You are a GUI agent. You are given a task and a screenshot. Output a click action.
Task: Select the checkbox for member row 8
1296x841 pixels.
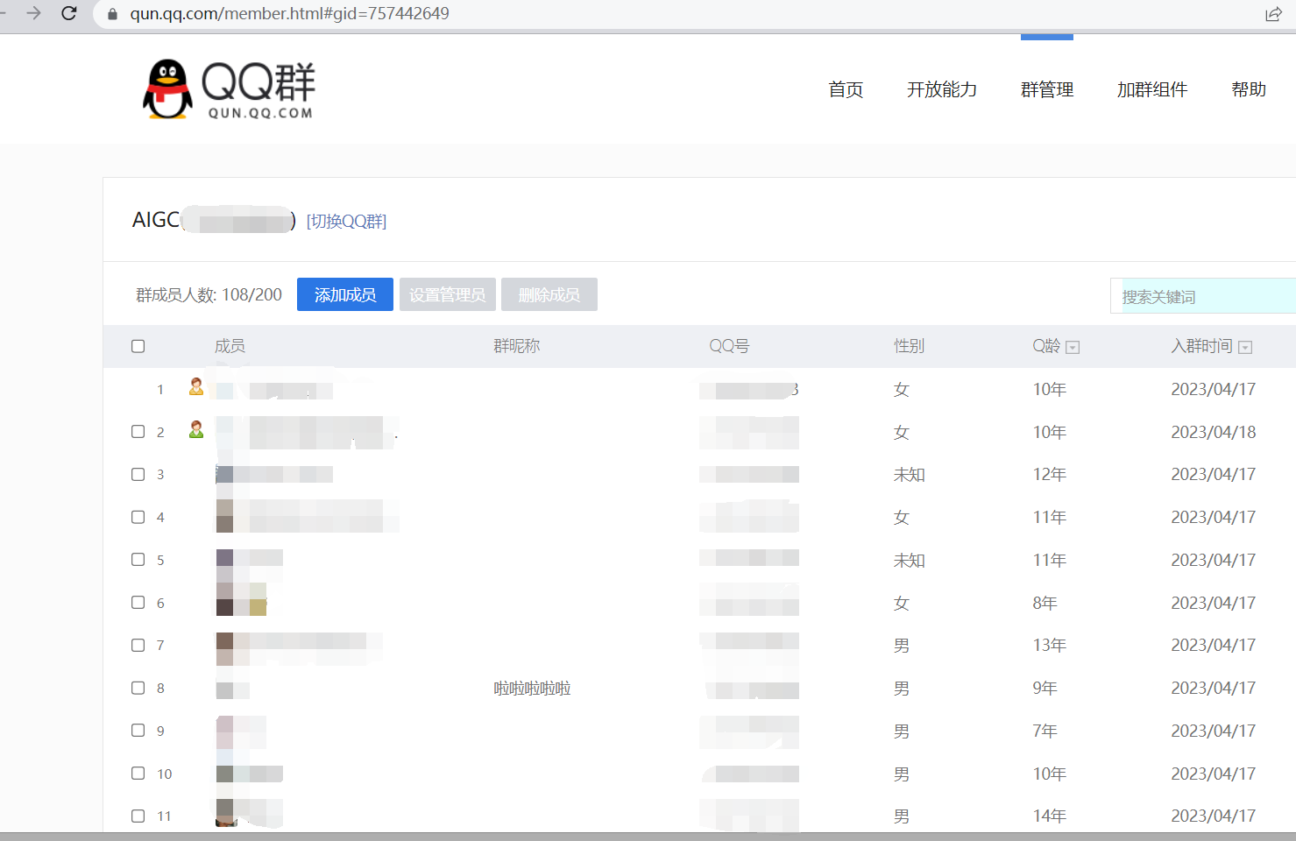(138, 688)
